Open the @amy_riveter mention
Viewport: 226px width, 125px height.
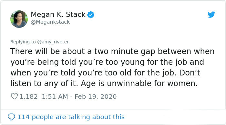[x=53, y=42]
